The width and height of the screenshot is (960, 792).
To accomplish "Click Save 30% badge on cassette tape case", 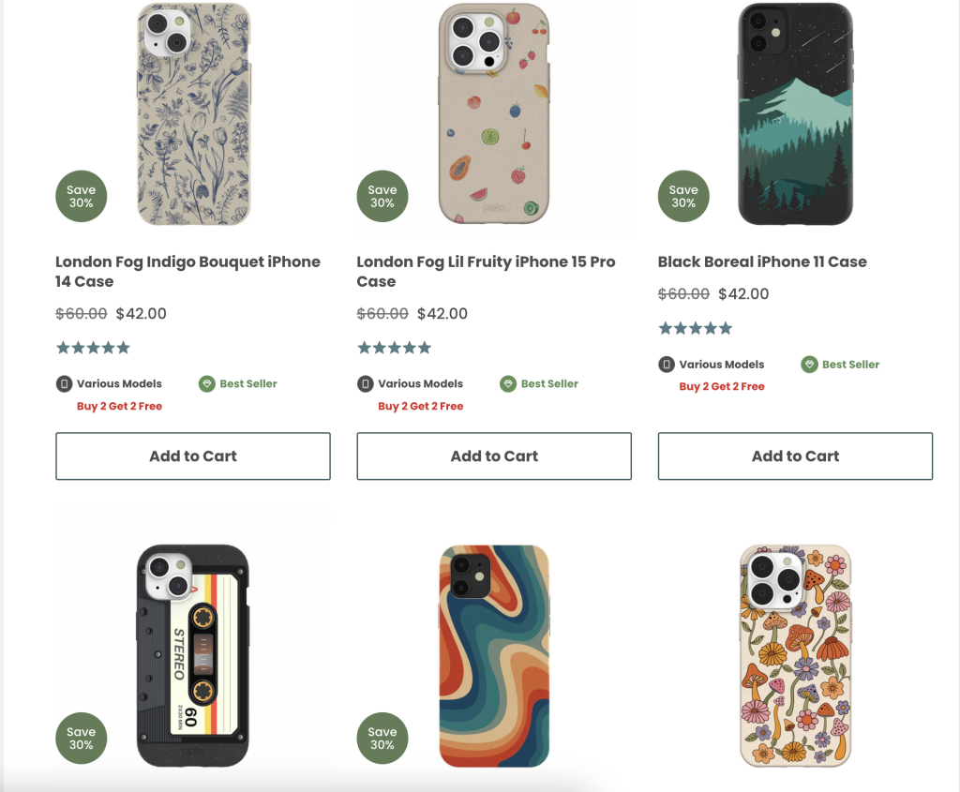I will coord(82,739).
